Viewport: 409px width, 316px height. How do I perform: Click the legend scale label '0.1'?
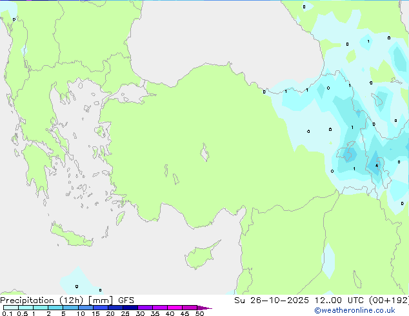click(x=7, y=313)
